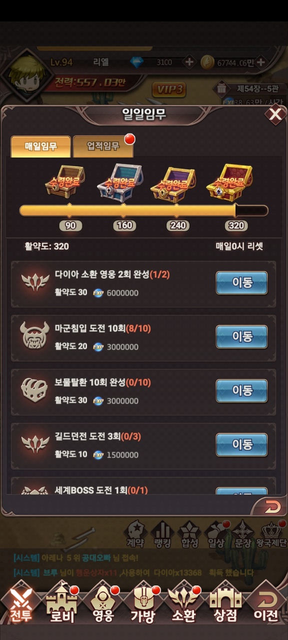Tap the 이전 back arrow icon
The height and width of the screenshot is (640, 288).
point(265,604)
